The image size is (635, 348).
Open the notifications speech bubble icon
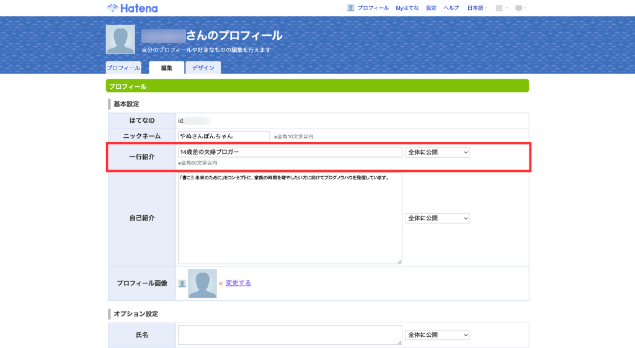tap(518, 7)
